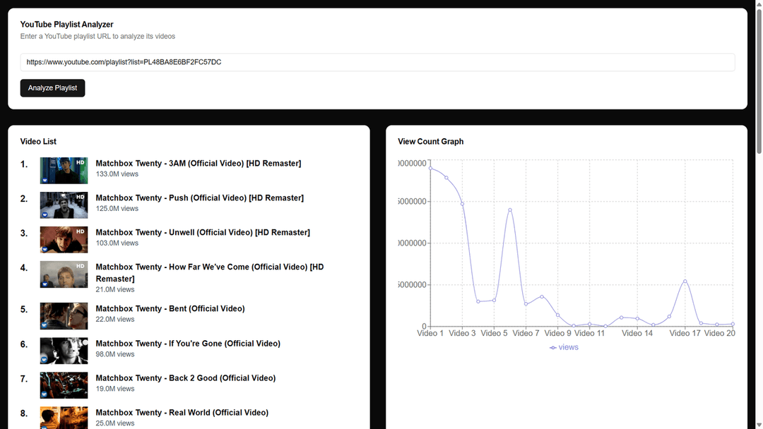The width and height of the screenshot is (763, 429).
Task: Select the If You're Gone title
Action: (x=188, y=344)
